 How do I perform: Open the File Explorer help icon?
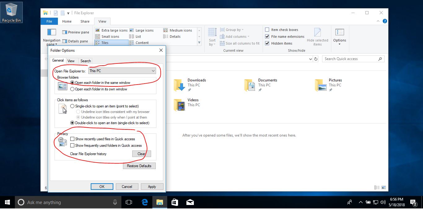pos(385,21)
